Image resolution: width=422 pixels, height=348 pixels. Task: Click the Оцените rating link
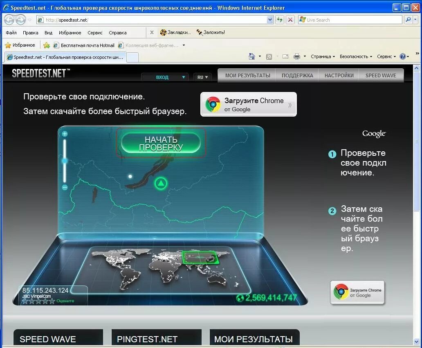tap(65, 301)
